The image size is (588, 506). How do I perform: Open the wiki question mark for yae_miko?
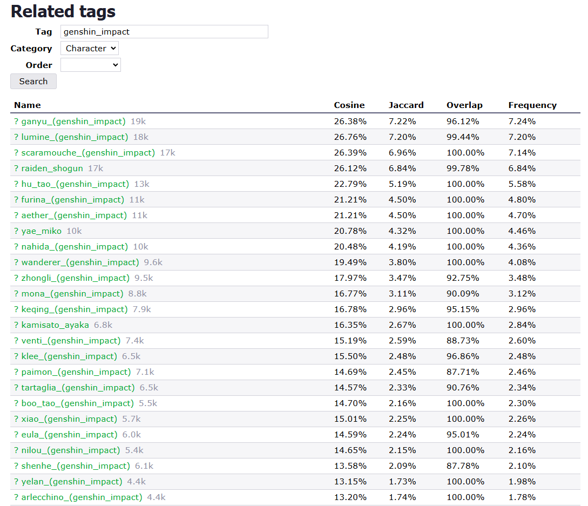coord(16,231)
